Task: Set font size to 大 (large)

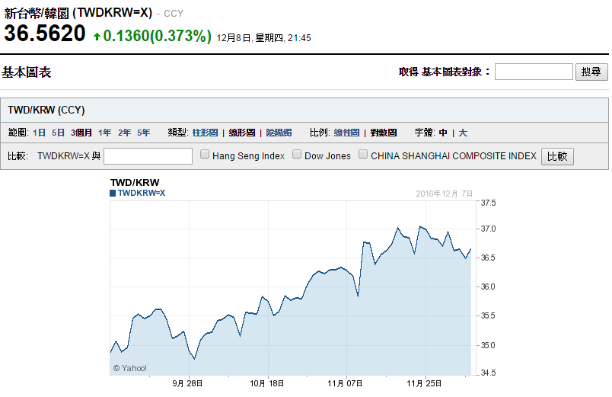Action: pos(463,133)
